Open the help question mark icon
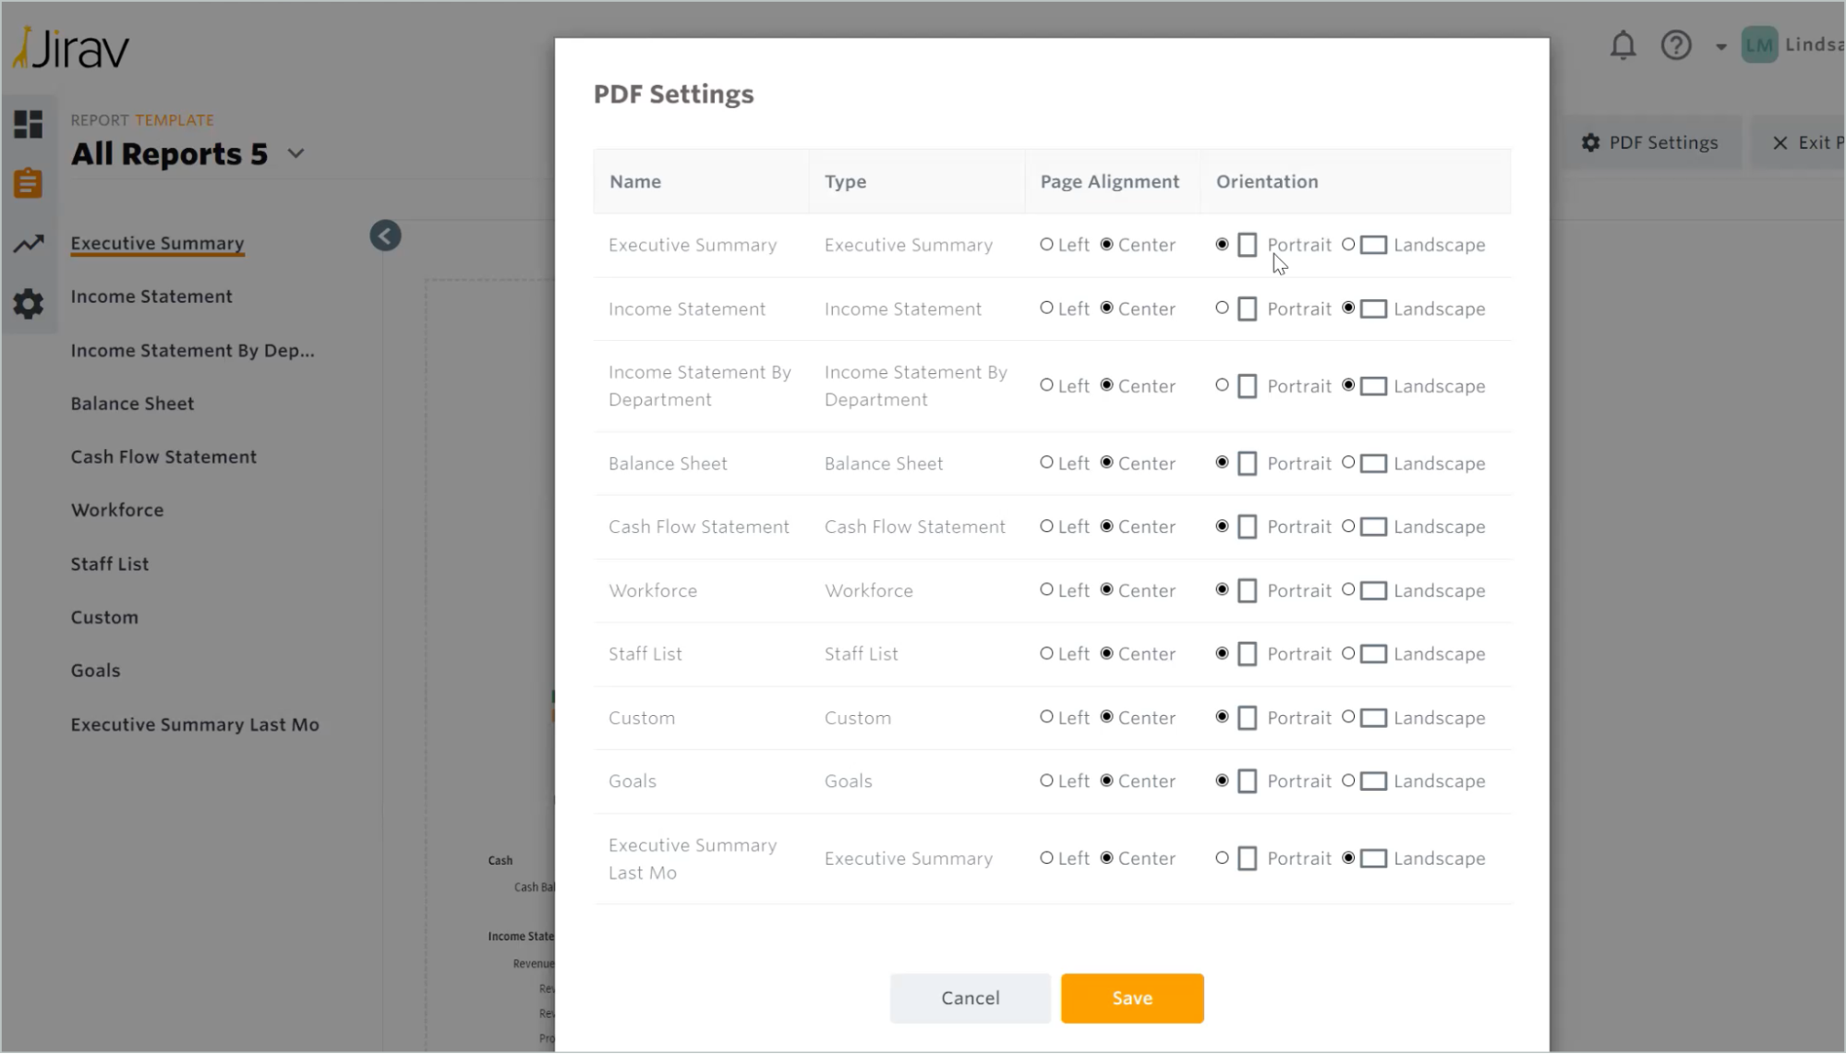Viewport: 1846px width, 1054px height. (x=1675, y=45)
